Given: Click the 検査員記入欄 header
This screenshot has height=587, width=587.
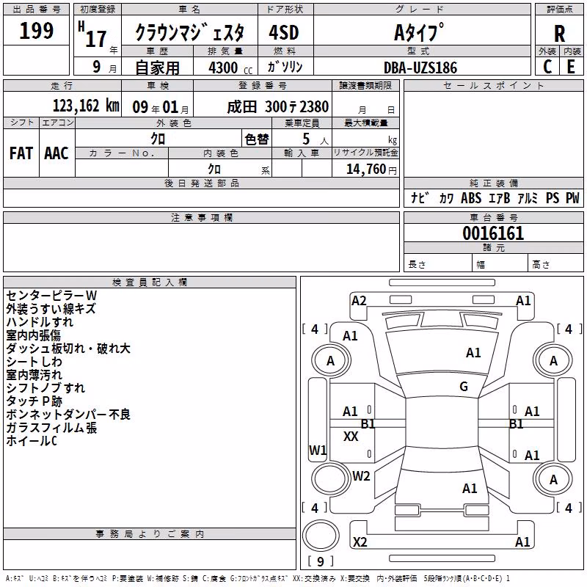Looking at the screenshot, I should [150, 282].
